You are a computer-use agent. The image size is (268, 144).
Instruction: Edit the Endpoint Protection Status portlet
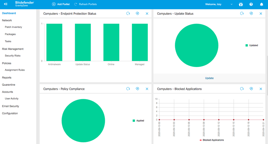coord(137,13)
